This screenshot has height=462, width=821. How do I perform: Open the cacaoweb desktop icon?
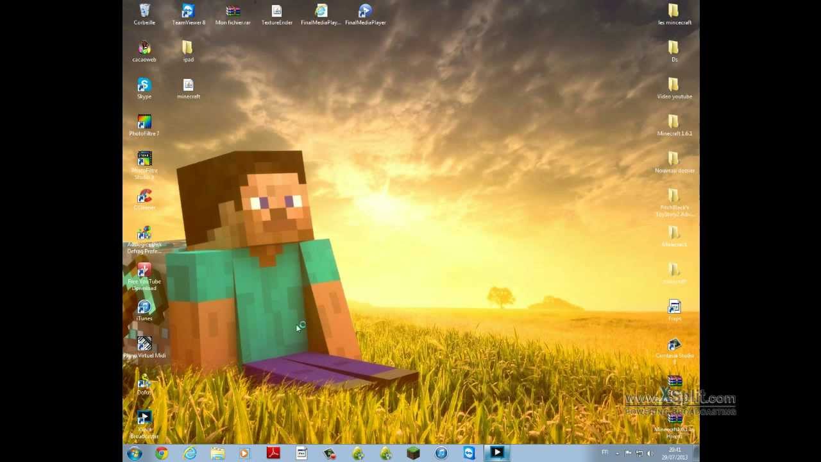tap(144, 52)
